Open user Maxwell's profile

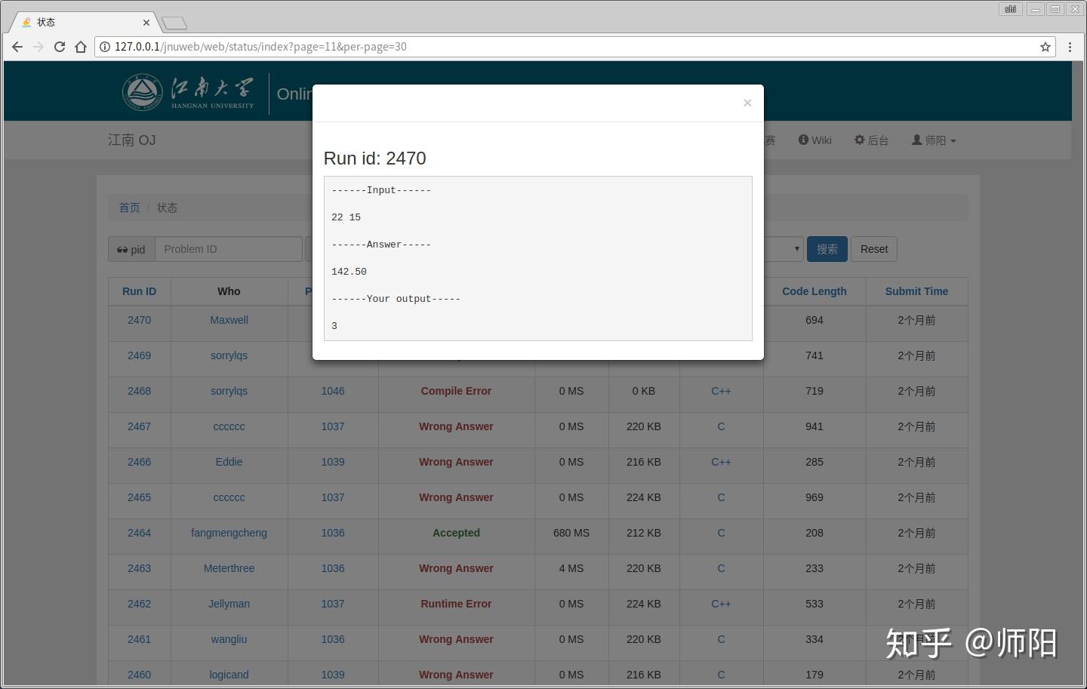tap(229, 320)
